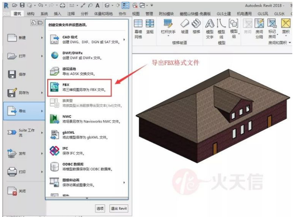
Task: Select Building Site (建筑场地) ADSK export option
Action: [x=87, y=71]
